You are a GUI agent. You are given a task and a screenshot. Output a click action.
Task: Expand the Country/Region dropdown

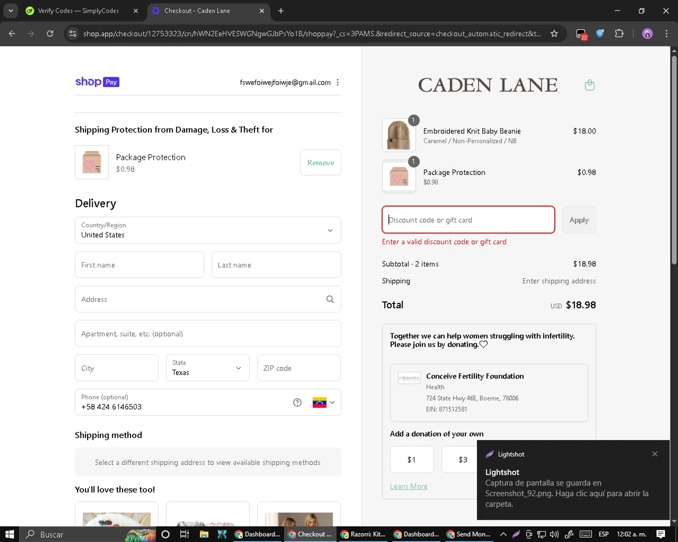[x=208, y=230]
